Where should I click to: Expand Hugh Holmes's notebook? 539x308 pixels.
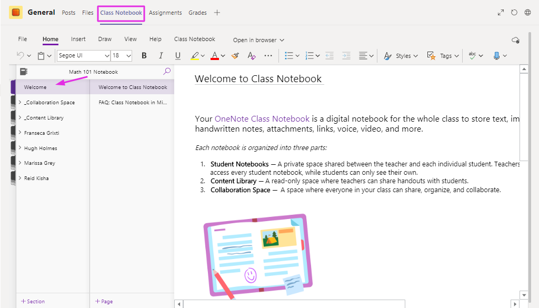click(19, 148)
